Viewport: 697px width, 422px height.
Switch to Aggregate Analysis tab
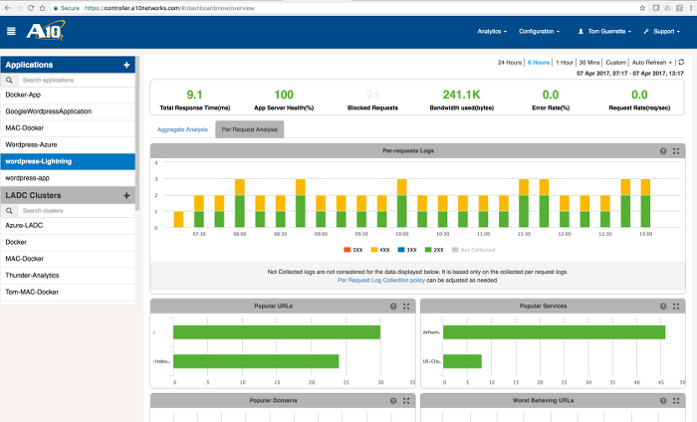(182, 129)
